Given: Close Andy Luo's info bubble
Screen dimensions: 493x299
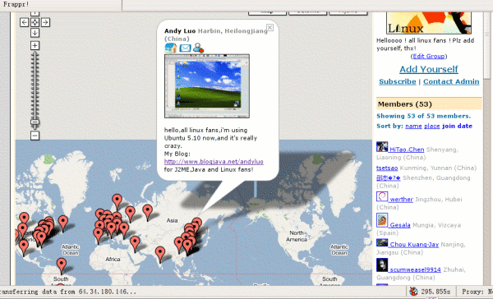Looking at the screenshot, I should tap(270, 28).
